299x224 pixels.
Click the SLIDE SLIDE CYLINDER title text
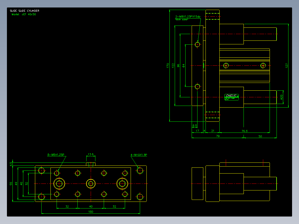pyautogui.click(x=25, y=11)
